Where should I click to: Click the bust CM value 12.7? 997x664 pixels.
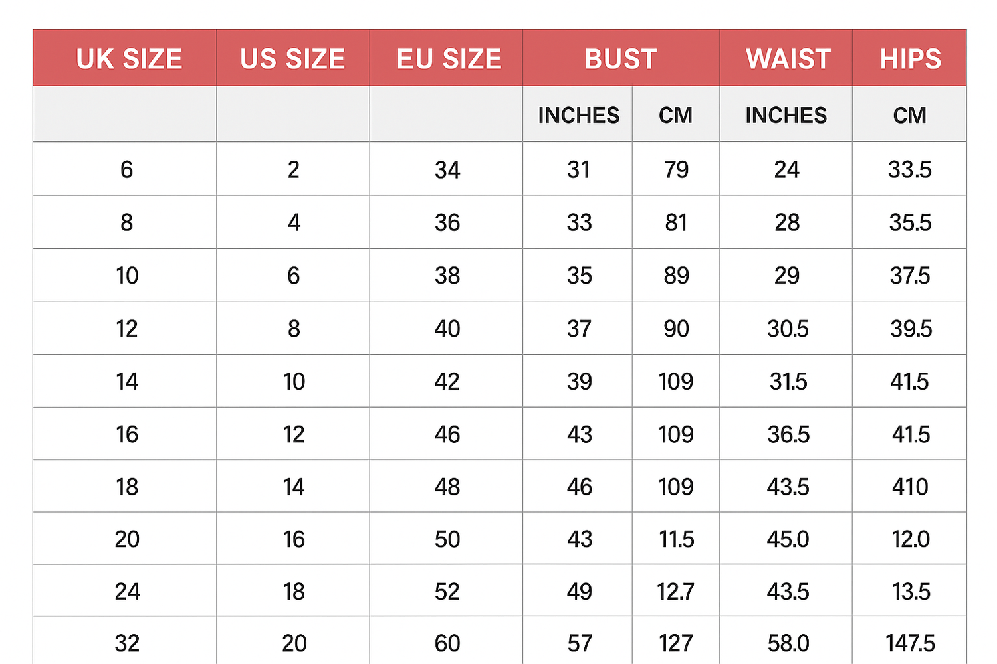point(676,591)
